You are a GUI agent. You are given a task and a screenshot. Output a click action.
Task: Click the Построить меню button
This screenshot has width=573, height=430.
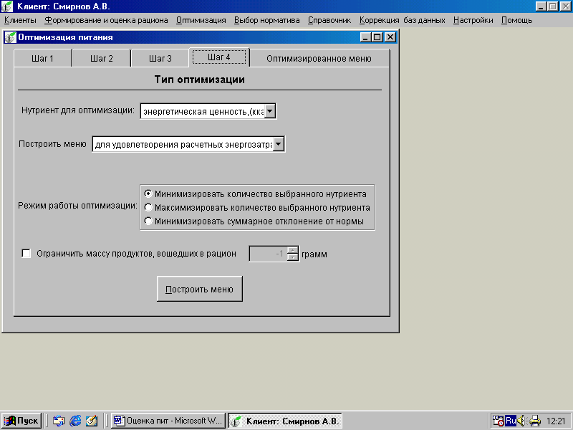(x=200, y=289)
